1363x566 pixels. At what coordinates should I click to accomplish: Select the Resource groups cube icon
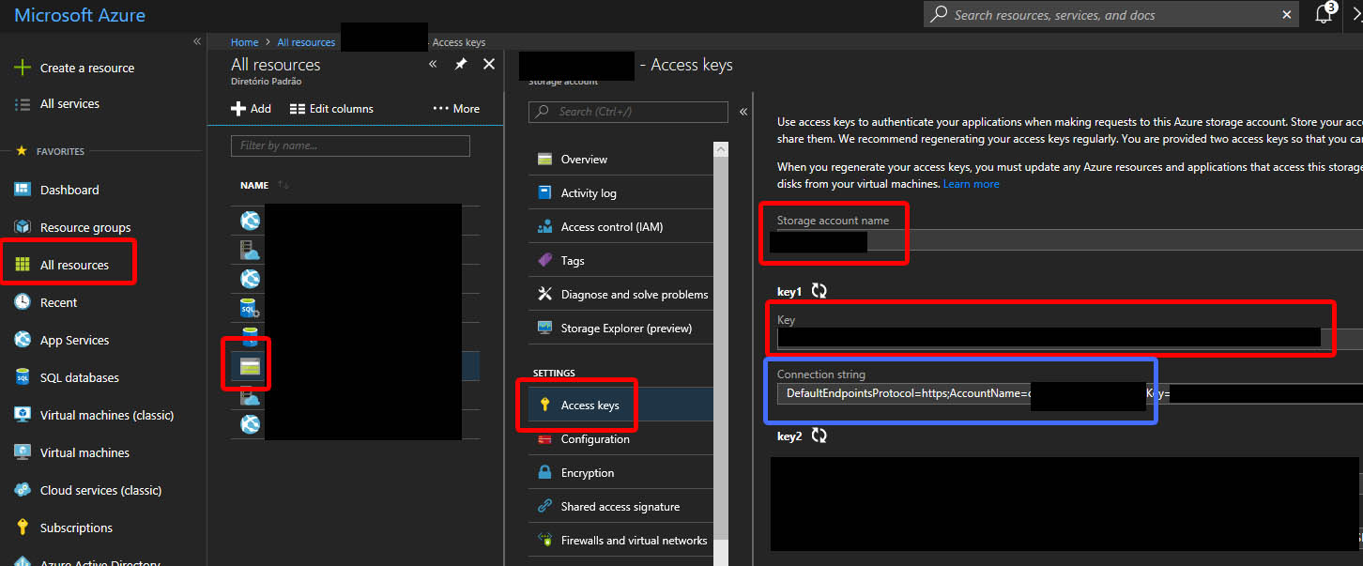click(23, 227)
